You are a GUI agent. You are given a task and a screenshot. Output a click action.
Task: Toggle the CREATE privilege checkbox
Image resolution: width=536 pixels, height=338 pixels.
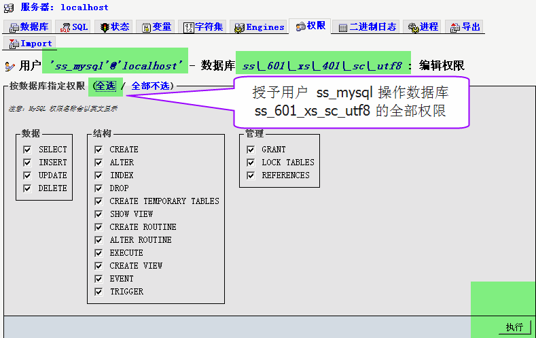click(x=99, y=150)
